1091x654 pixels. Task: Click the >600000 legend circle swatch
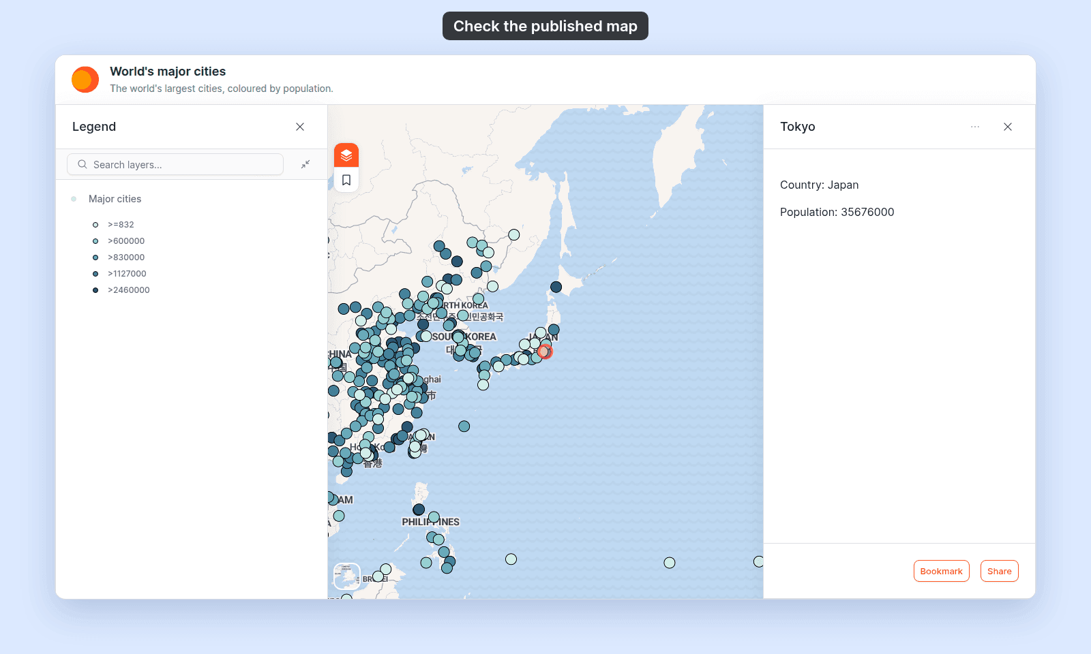[x=95, y=241]
